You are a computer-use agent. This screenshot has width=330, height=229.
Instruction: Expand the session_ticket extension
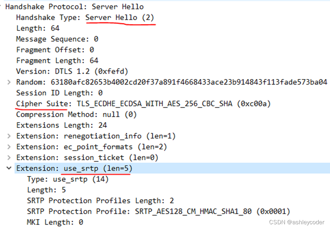(x=9, y=157)
